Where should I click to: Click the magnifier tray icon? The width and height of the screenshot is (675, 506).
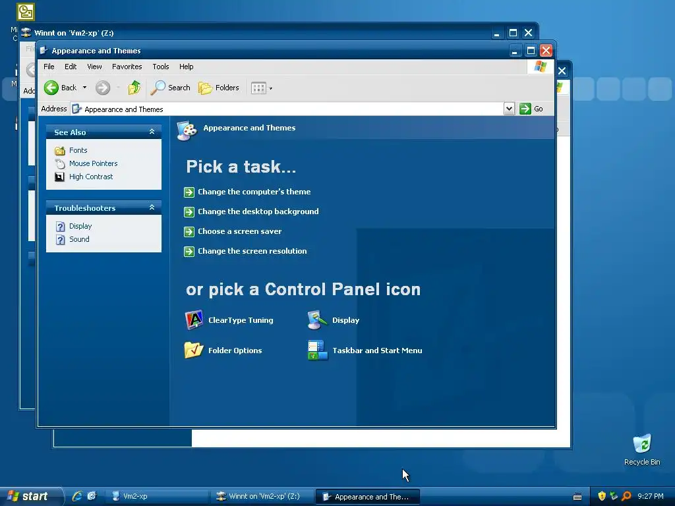(626, 496)
